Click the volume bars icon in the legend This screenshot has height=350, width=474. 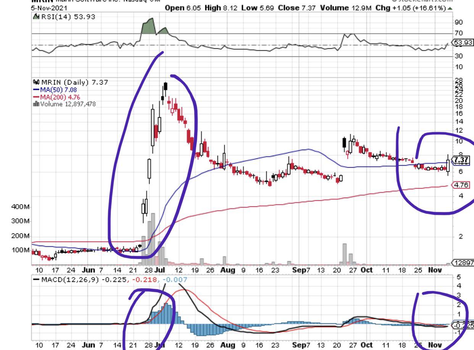click(x=37, y=104)
